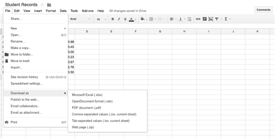Click the folder icon beside title
This screenshot has width=276, height=139.
[49, 5]
